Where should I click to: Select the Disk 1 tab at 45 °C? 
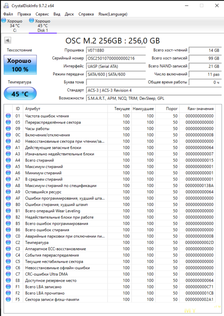tap(42, 26)
